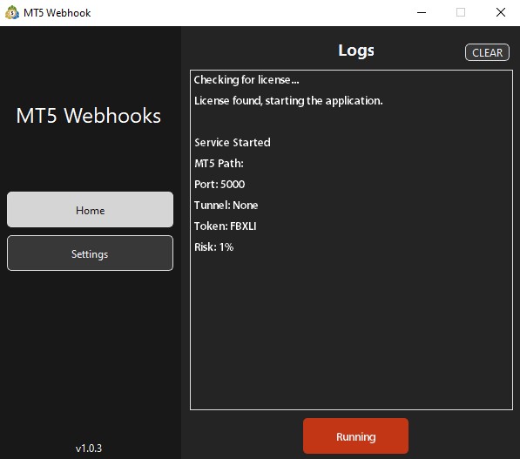
Task: Open the Settings page in sidebar
Action: [90, 253]
